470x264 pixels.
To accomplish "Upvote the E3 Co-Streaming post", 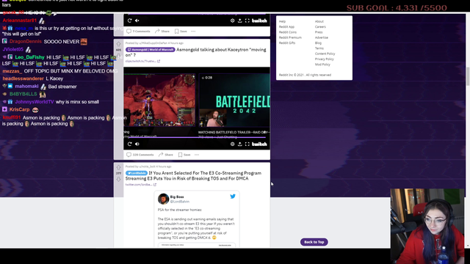I will (118, 167).
